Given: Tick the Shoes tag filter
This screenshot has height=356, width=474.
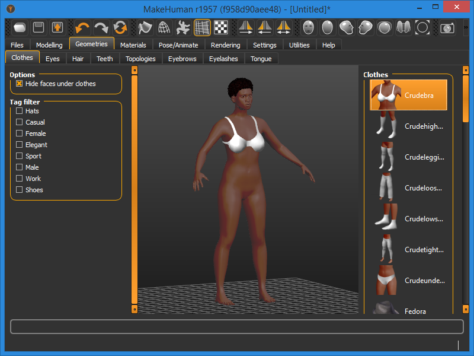Looking at the screenshot, I should point(20,190).
